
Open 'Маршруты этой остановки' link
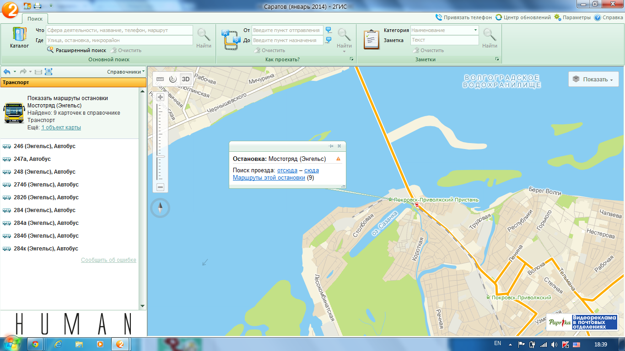pos(269,178)
